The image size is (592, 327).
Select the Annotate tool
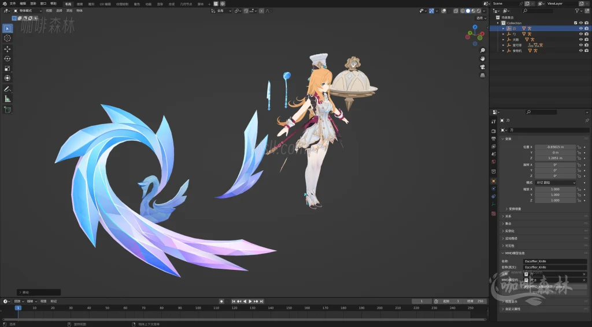[8, 89]
